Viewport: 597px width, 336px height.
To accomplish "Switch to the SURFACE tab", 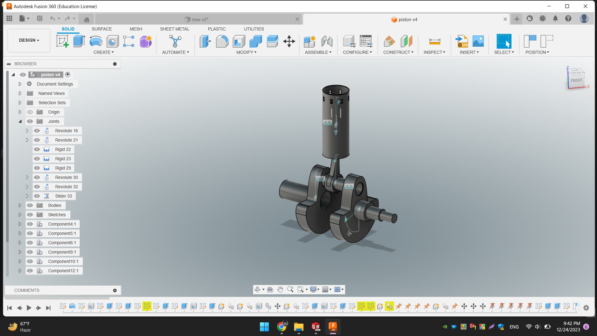I will [x=102, y=29].
